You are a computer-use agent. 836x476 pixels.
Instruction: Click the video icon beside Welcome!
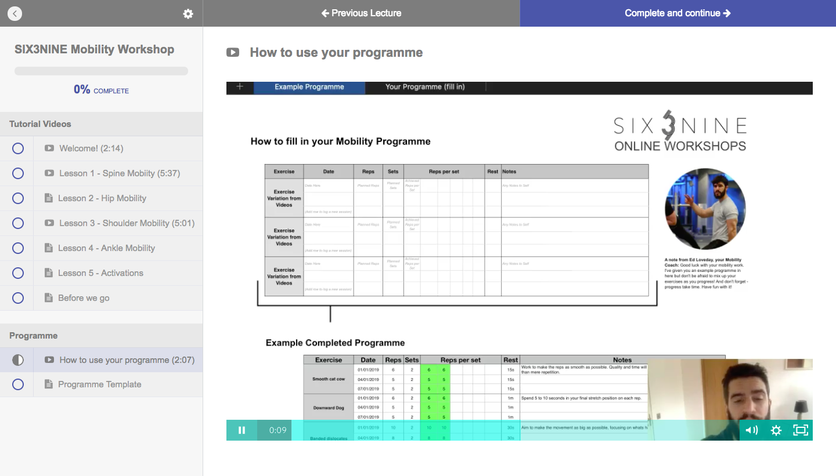click(x=49, y=148)
